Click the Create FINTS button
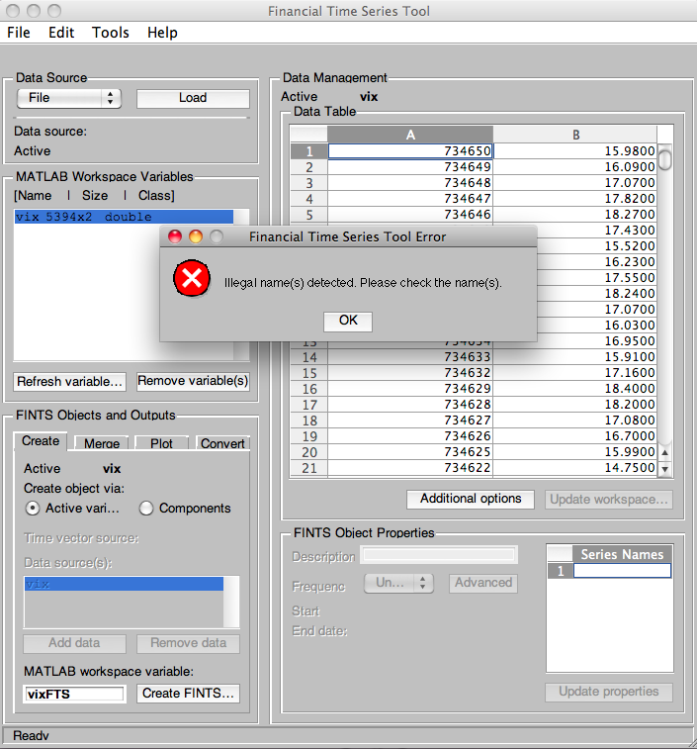The height and width of the screenshot is (749, 697). click(x=188, y=694)
